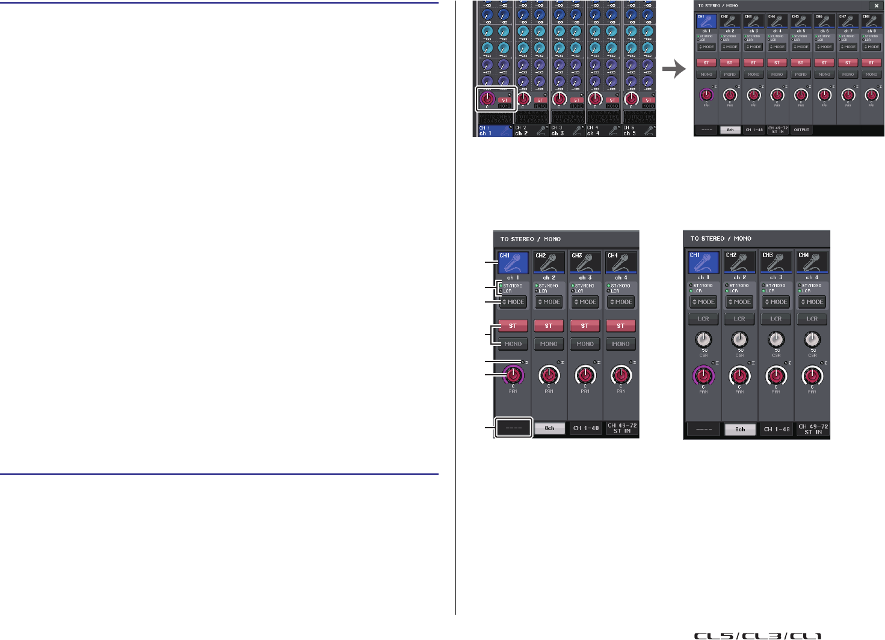Select CH4 microphone icon in ST/MONO-mode window
885x640 pixels.
click(621, 263)
